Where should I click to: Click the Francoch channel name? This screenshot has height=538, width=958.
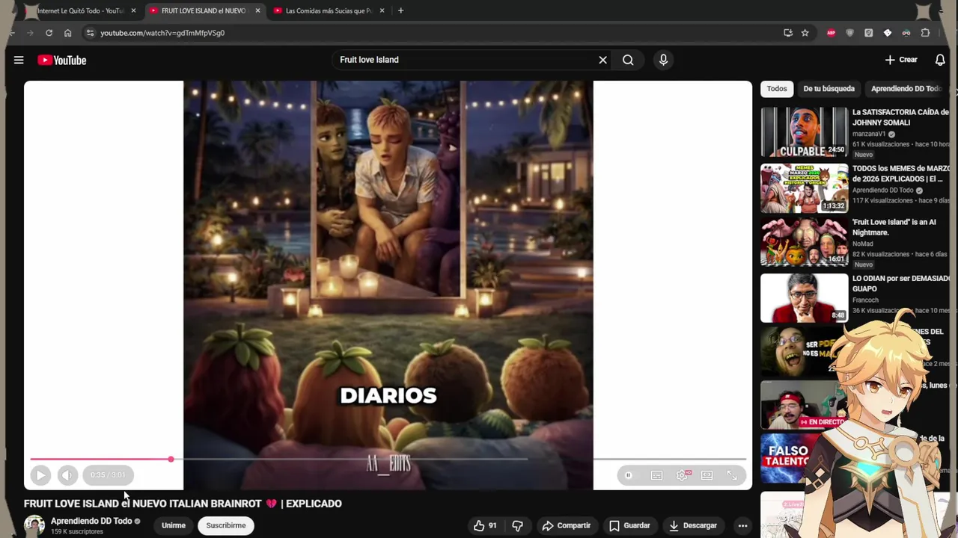pyautogui.click(x=865, y=300)
